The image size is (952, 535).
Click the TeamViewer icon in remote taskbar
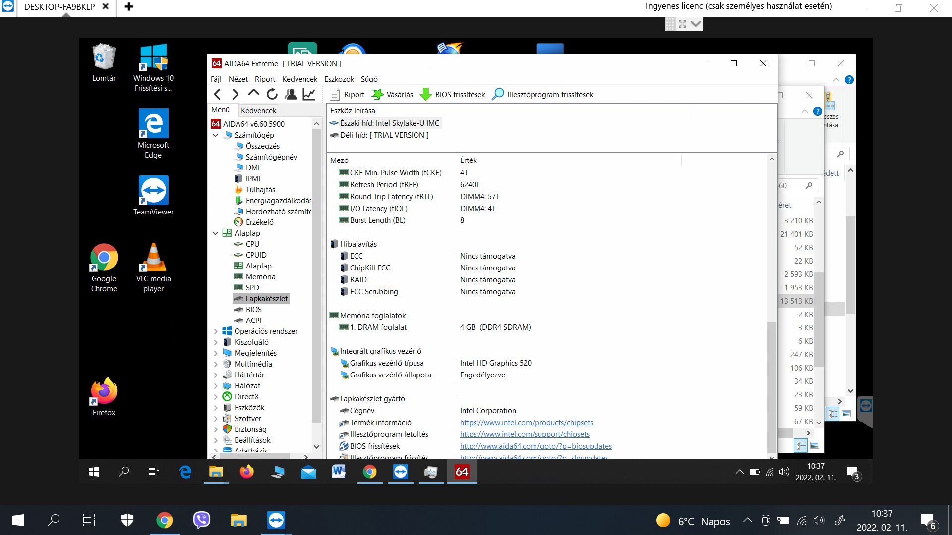[x=400, y=472]
